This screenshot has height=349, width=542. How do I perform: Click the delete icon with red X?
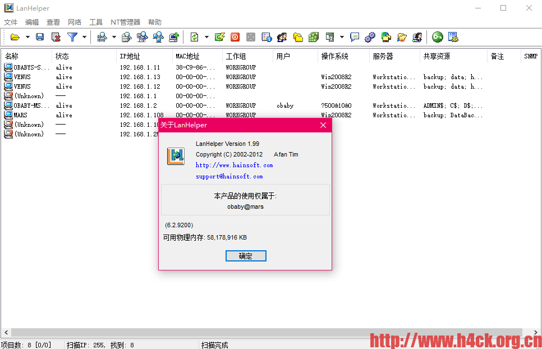[x=56, y=37]
